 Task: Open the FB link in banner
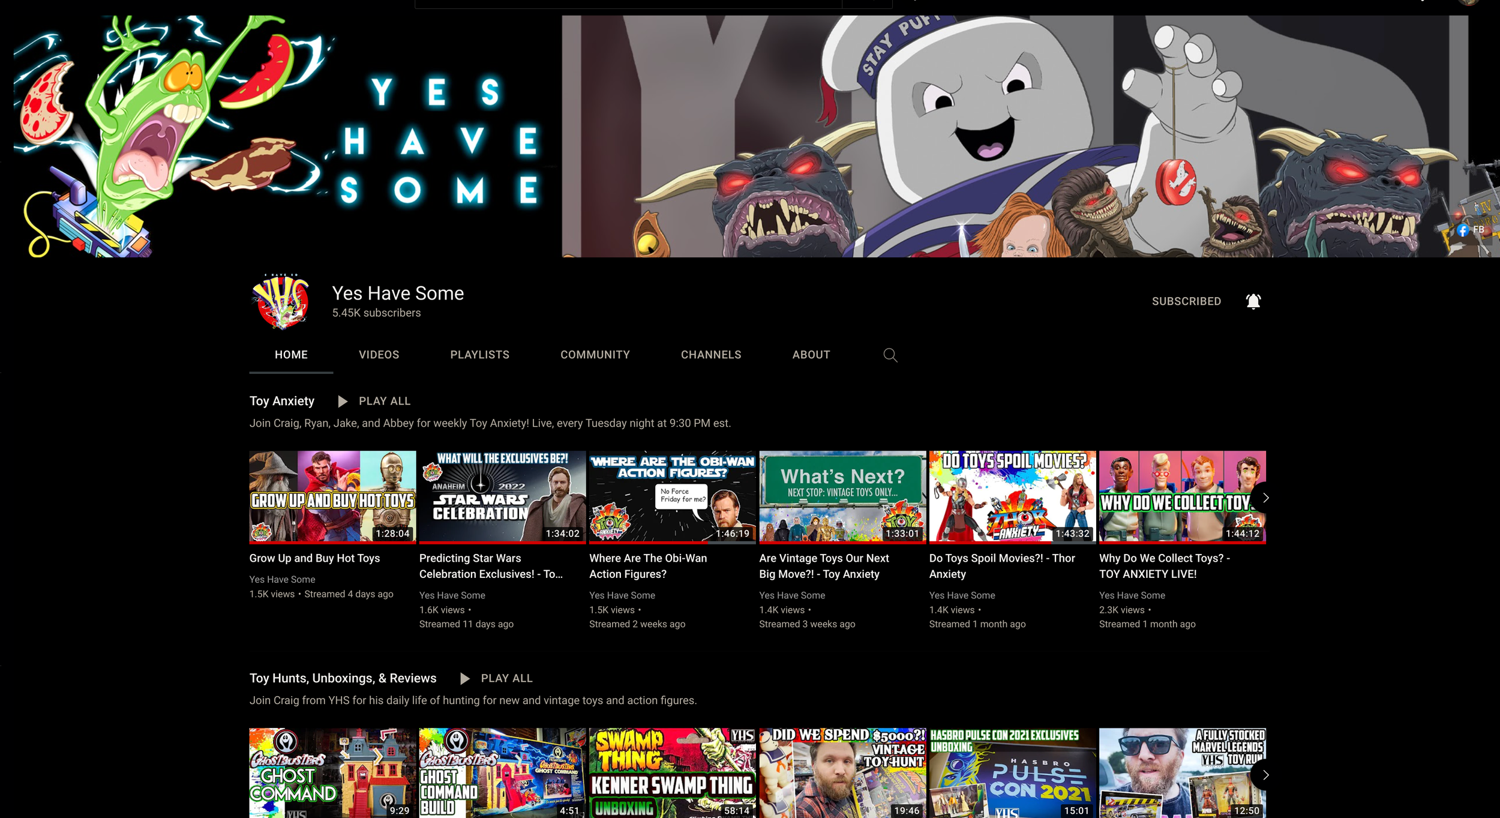1471,230
